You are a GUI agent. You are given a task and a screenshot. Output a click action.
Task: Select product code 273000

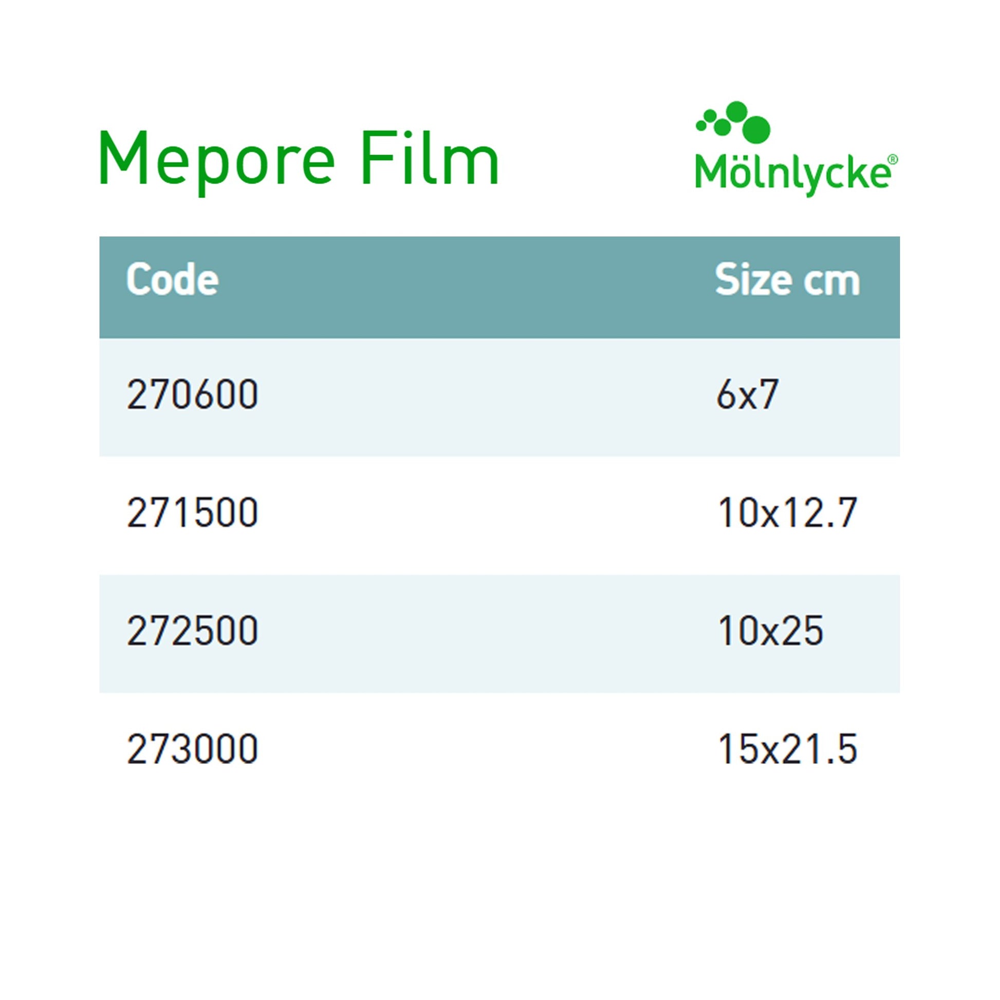pos(192,749)
